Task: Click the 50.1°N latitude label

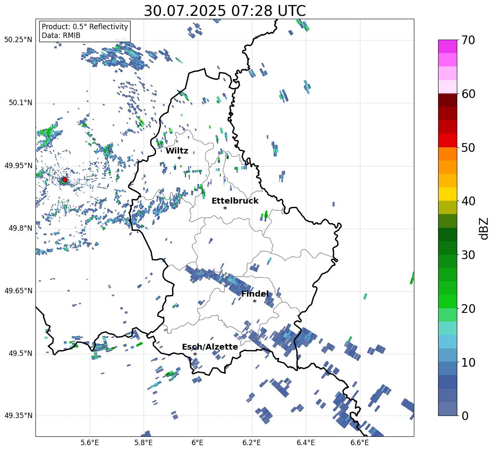Action: click(x=20, y=103)
